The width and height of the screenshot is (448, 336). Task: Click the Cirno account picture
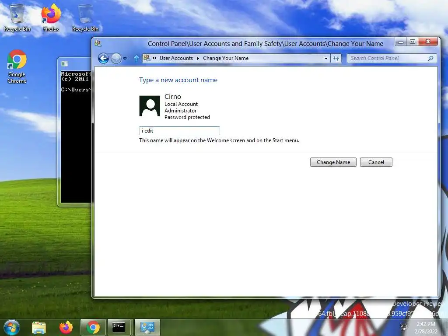[x=150, y=106]
